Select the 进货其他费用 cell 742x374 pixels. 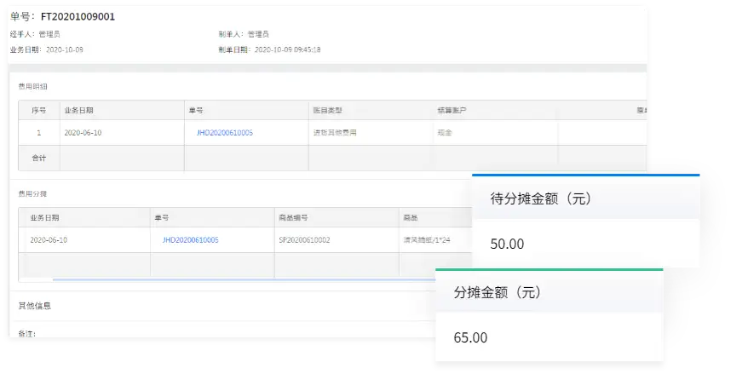point(336,133)
